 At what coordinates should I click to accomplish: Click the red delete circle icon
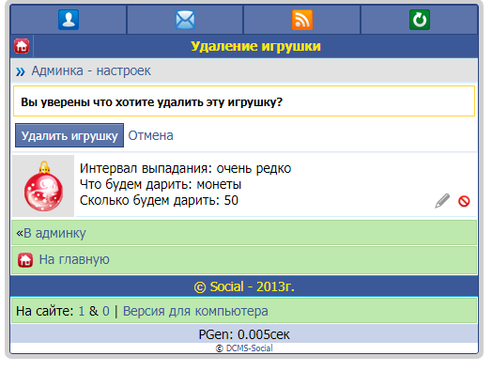[464, 201]
